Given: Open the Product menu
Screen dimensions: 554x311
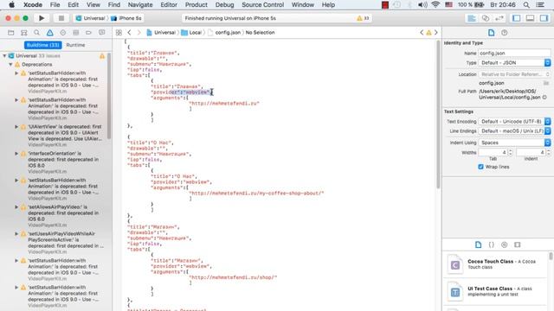Looking at the screenshot, I should pos(196,5).
